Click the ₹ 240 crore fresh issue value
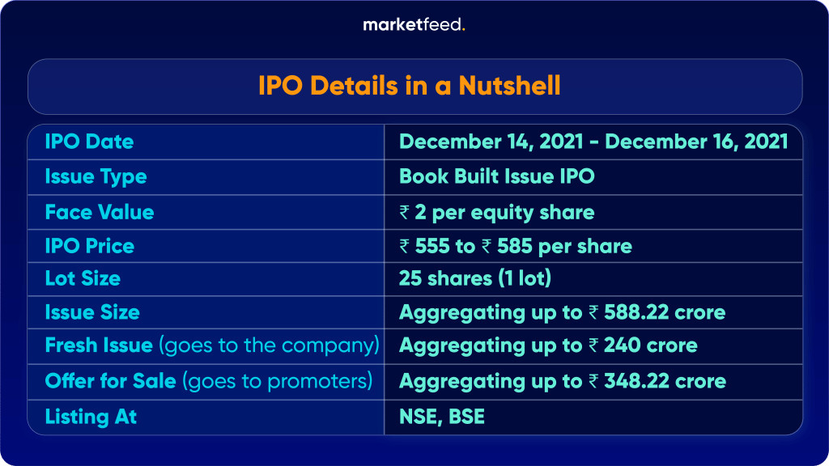This screenshot has width=829, height=466. tap(548, 346)
